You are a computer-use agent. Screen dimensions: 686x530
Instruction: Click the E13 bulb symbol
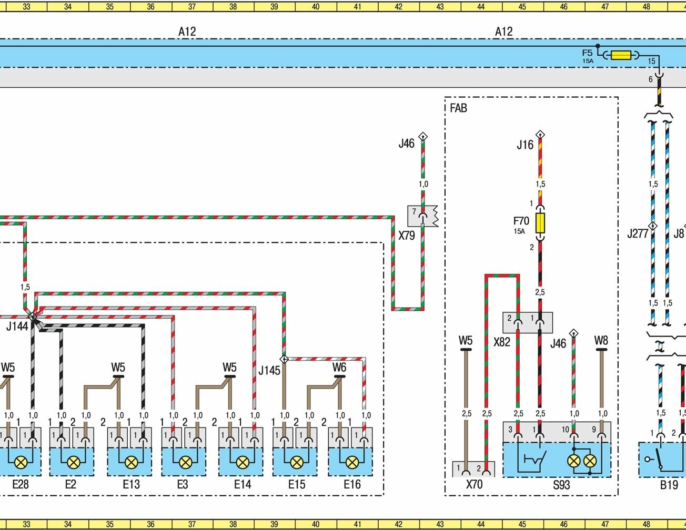[x=130, y=463]
